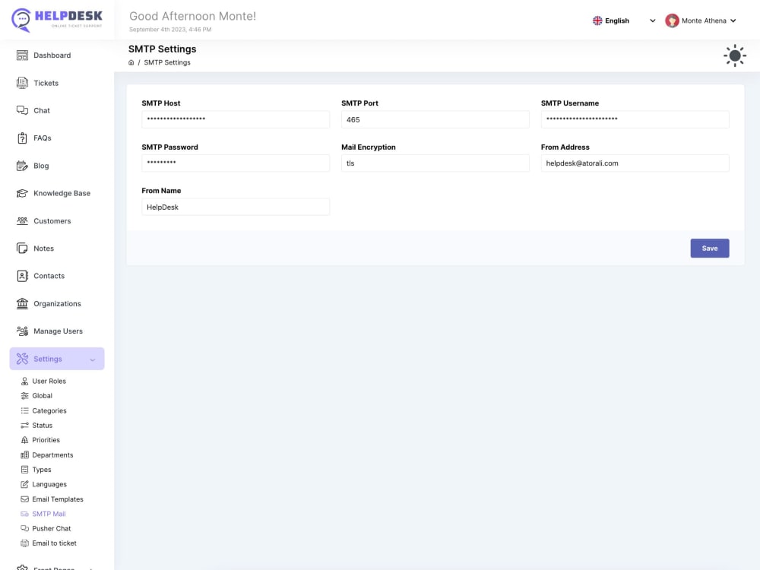Click the breadcrumb home icon
Screen dimensions: 760x570
point(131,62)
